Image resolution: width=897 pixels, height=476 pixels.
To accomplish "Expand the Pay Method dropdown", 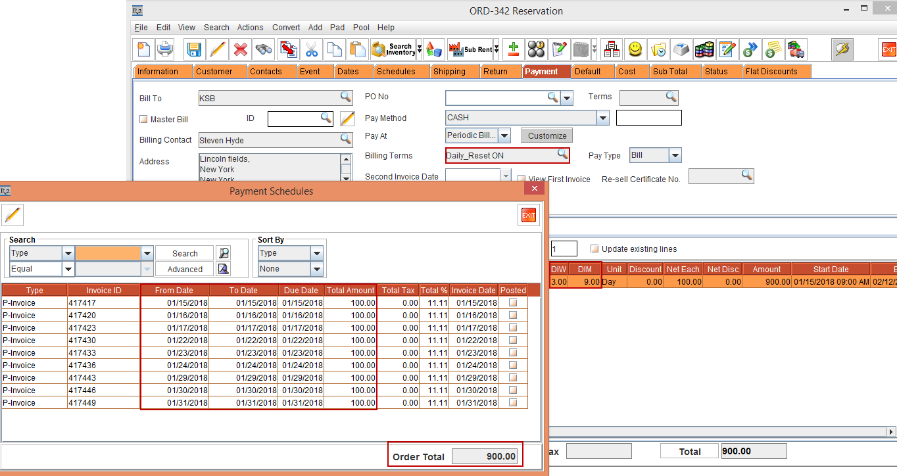I will click(603, 118).
